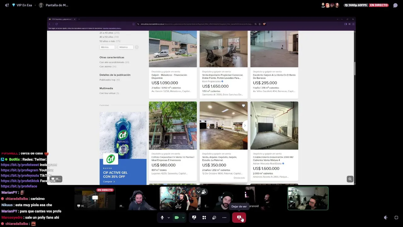Image resolution: width=403 pixels, height=227 pixels.
Task: Click the BotRix username in chat
Action: point(14,160)
